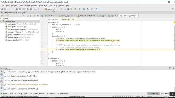This screenshot has width=175, height=98.
Task: Click the Synchronize toolbar icon
Action: point(5,9)
